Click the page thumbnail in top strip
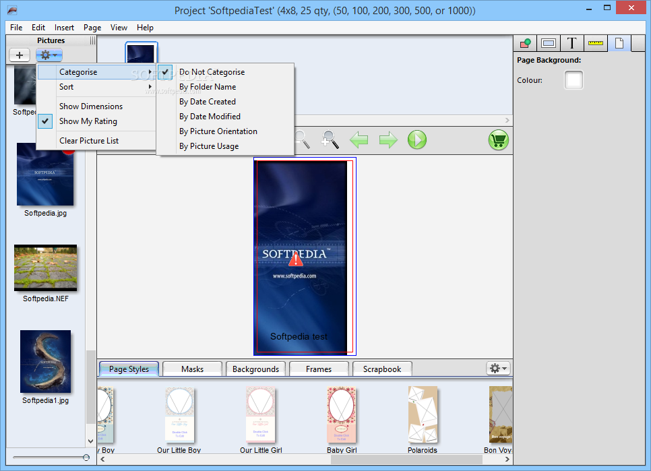Image resolution: width=651 pixels, height=471 pixels. tap(141, 53)
